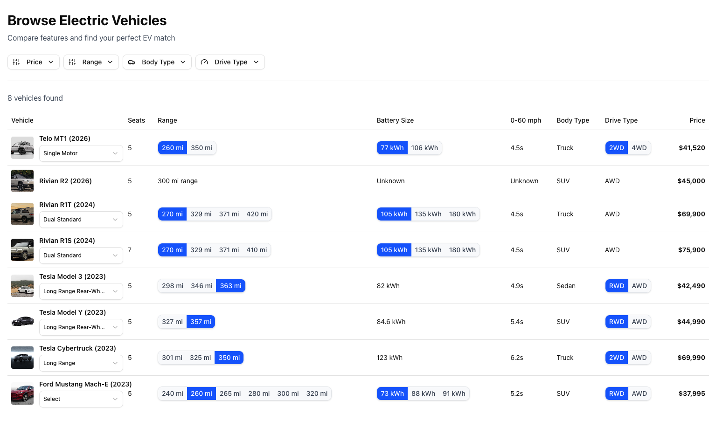The image size is (723, 421).
Task: Click the Rivian R2 vehicle thumbnail
Action: [22, 181]
